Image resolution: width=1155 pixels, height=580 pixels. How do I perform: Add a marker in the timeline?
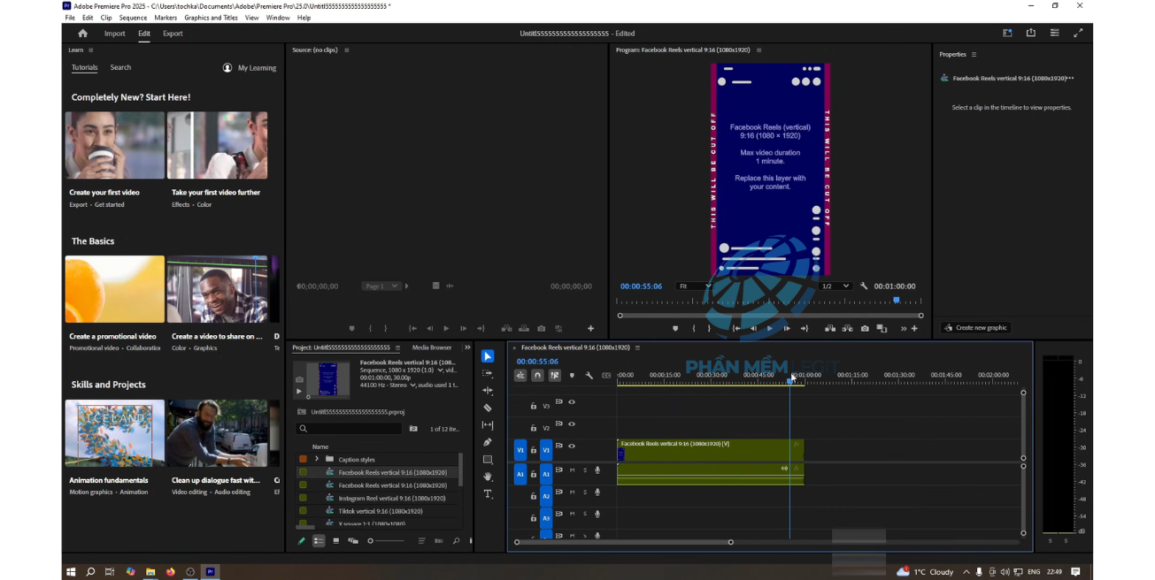pos(572,376)
